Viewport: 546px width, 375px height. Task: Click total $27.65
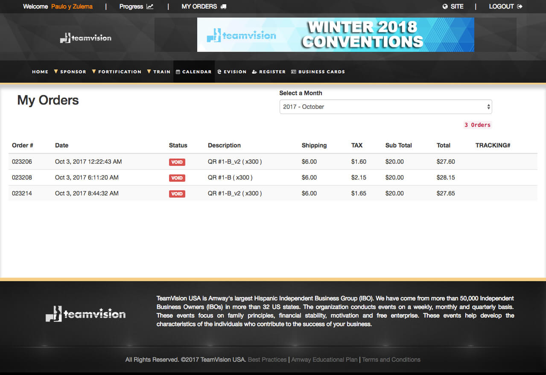(446, 193)
